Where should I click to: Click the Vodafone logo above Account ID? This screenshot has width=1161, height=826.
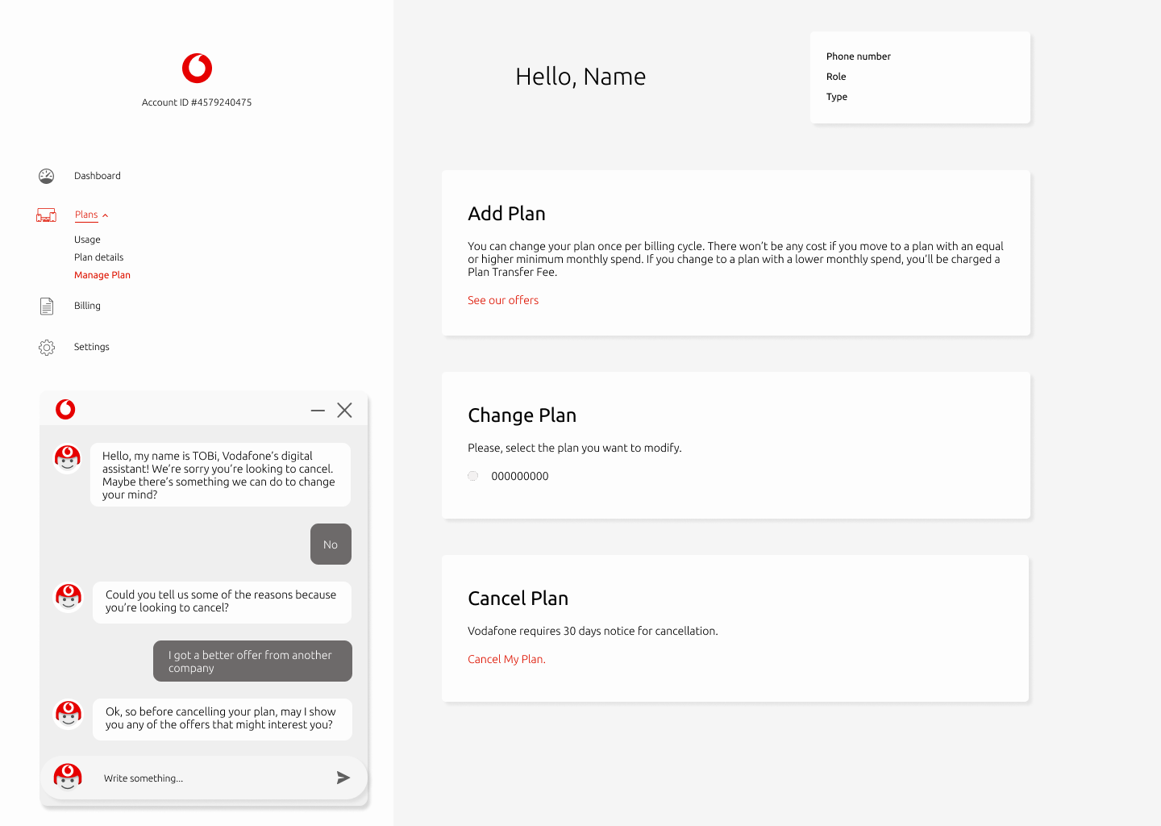coord(197,69)
